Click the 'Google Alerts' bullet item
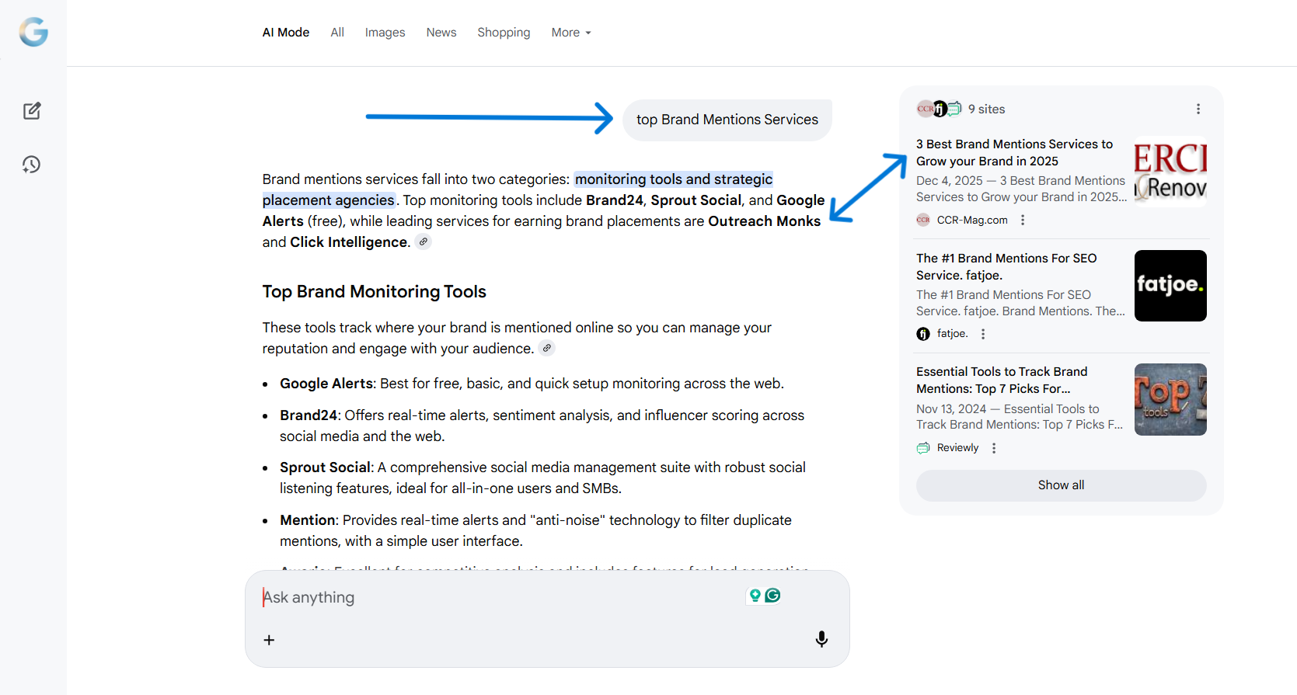This screenshot has width=1297, height=695. tap(532, 384)
